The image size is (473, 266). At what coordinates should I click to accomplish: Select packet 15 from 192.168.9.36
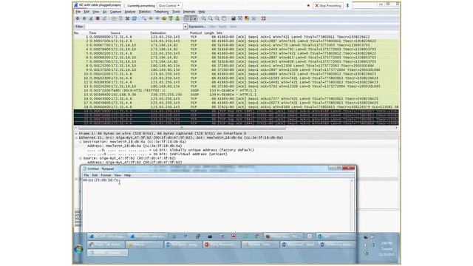click(236, 95)
